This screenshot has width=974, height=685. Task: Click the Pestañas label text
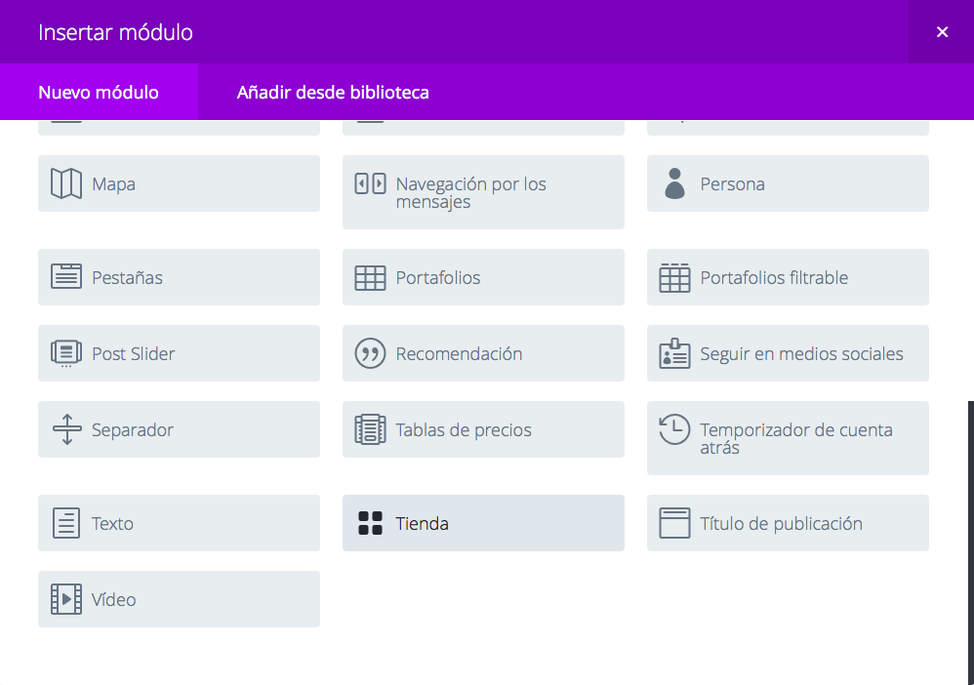pyautogui.click(x=127, y=277)
